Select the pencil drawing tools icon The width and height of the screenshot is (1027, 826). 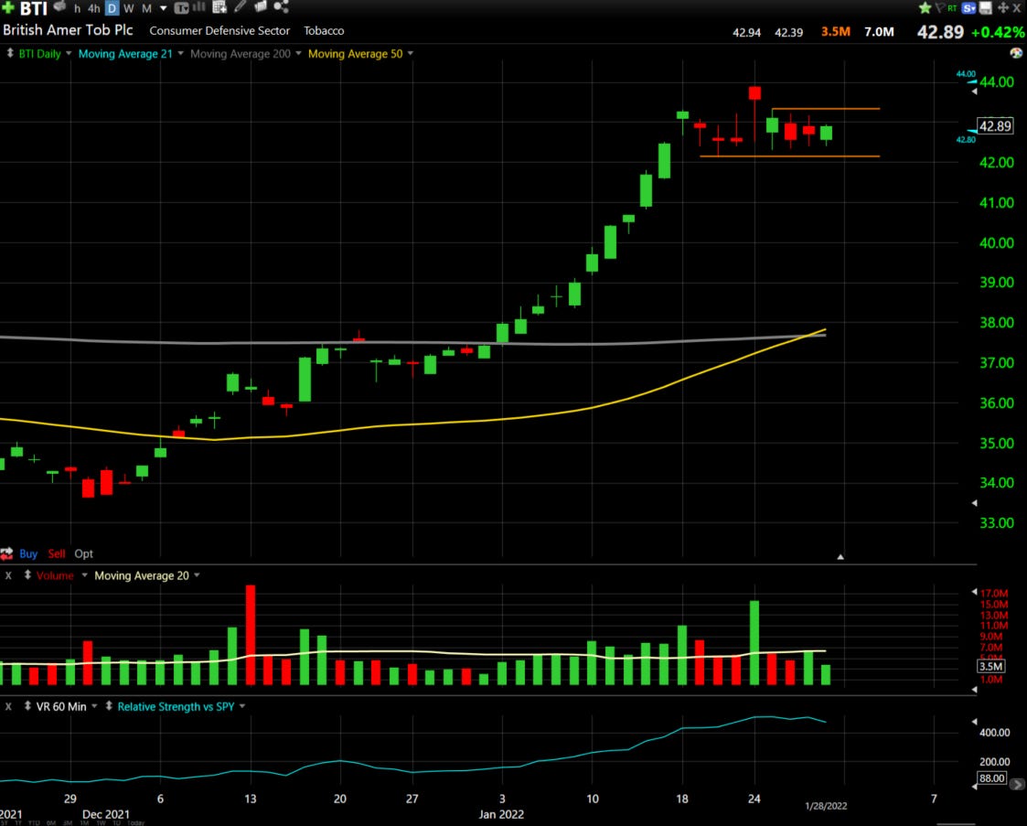(x=240, y=6)
